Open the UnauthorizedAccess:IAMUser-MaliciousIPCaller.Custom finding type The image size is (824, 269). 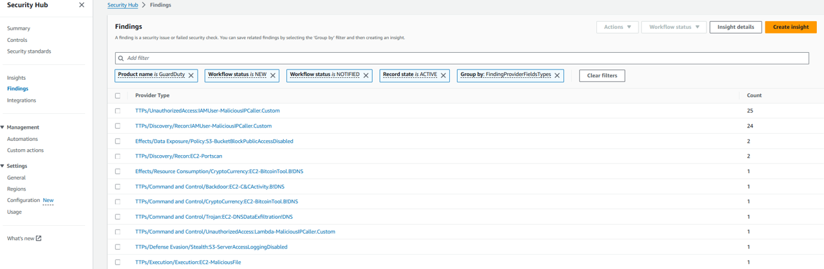tap(207, 111)
